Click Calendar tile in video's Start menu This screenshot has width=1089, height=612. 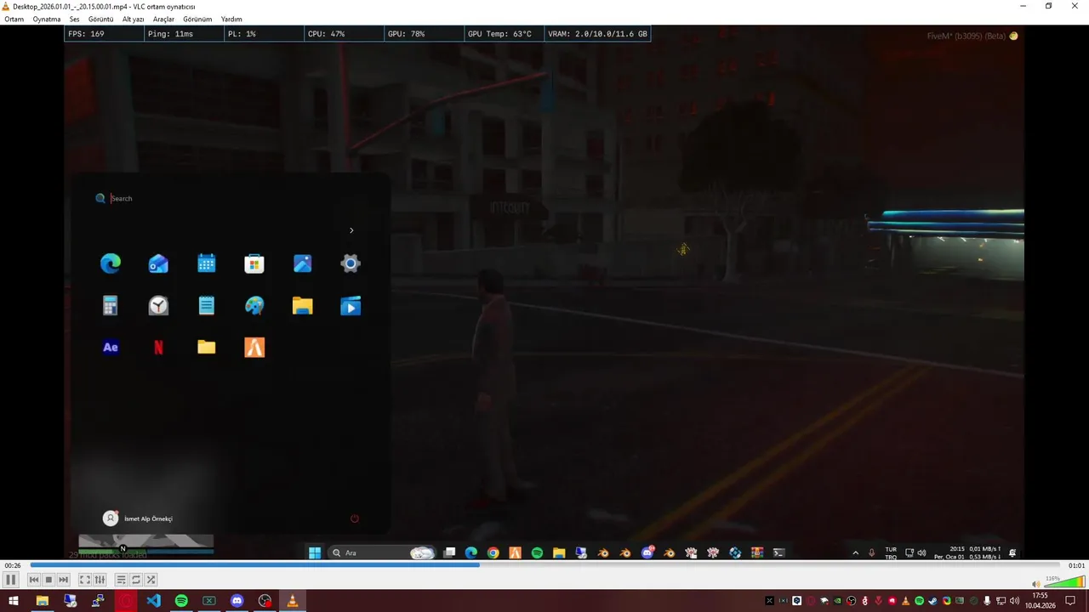click(207, 263)
